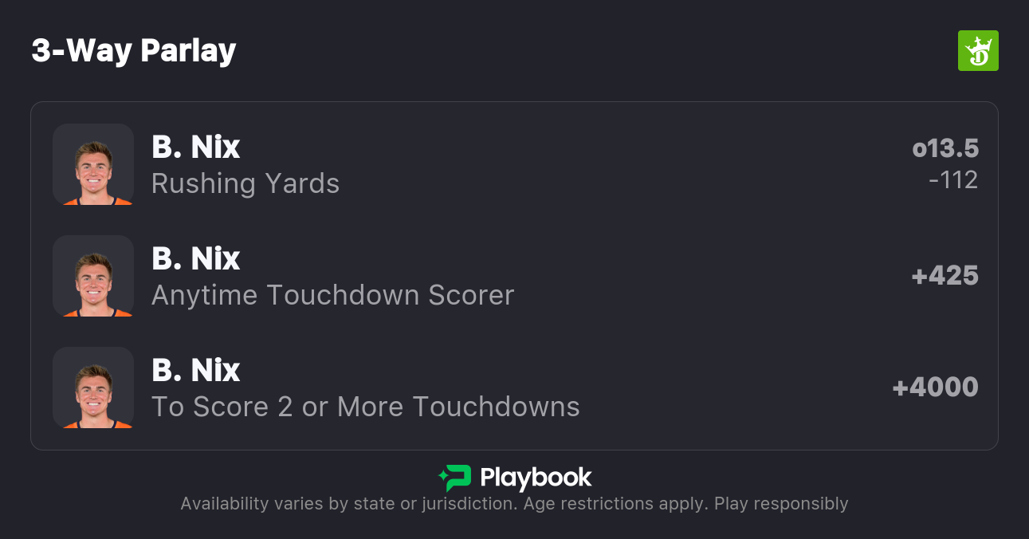Click the o13.5 rushing yards line
The height and width of the screenshot is (539, 1029).
pos(945,149)
